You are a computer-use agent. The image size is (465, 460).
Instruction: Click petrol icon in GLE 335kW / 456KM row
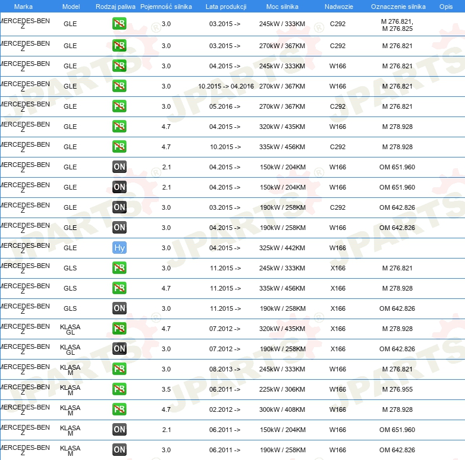click(x=120, y=147)
